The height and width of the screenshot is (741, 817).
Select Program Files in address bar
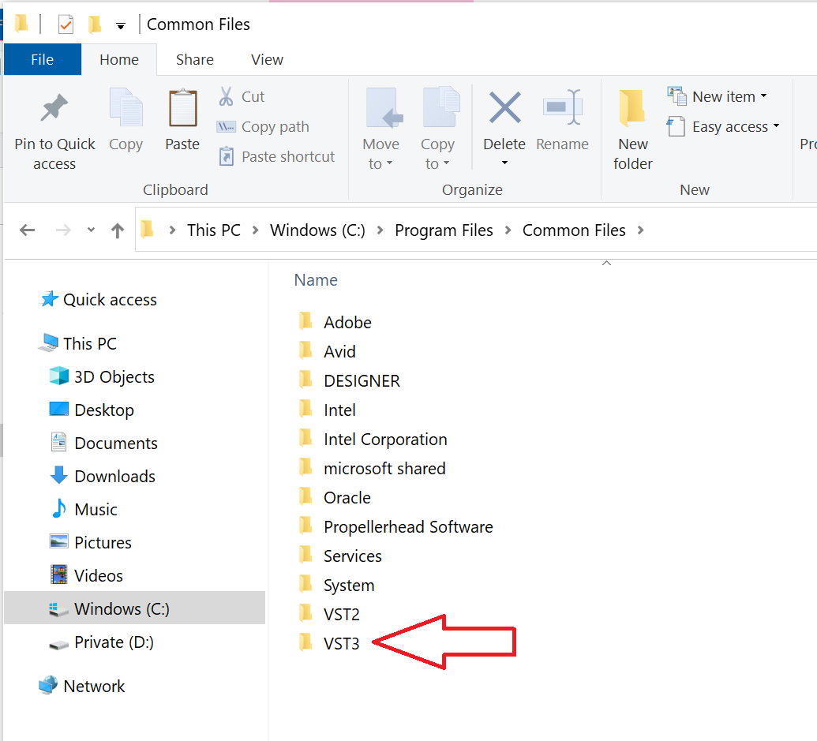(444, 230)
